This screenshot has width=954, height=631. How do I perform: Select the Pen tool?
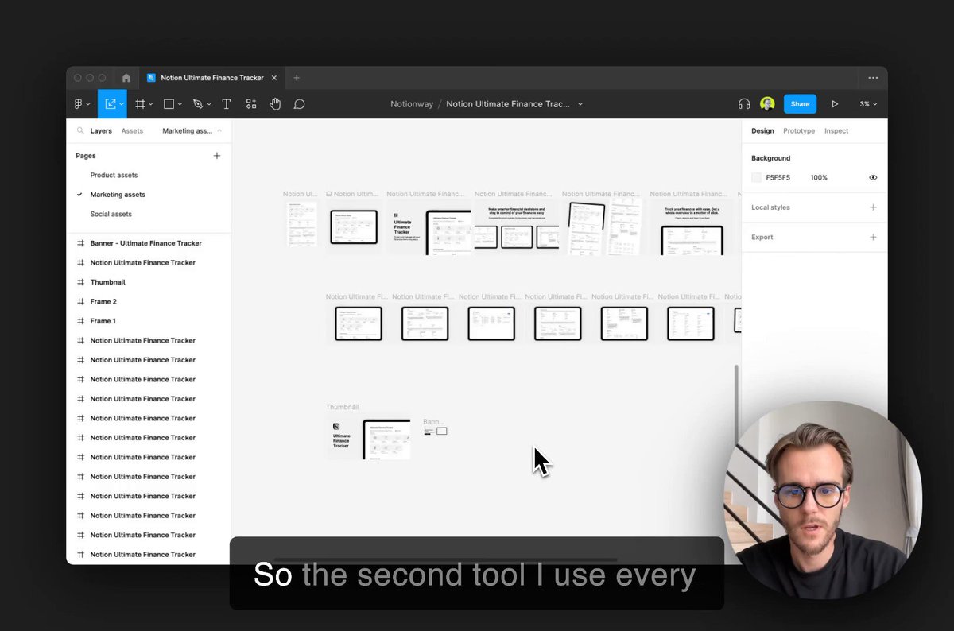coord(197,104)
